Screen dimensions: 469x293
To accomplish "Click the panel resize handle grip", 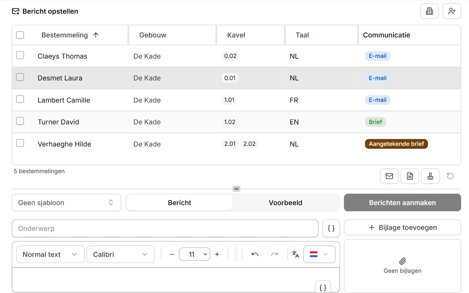I will pos(236,189).
